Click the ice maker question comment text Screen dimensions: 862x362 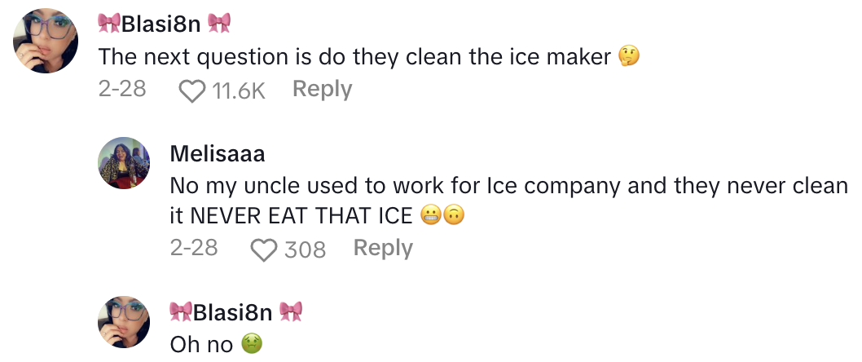354,56
